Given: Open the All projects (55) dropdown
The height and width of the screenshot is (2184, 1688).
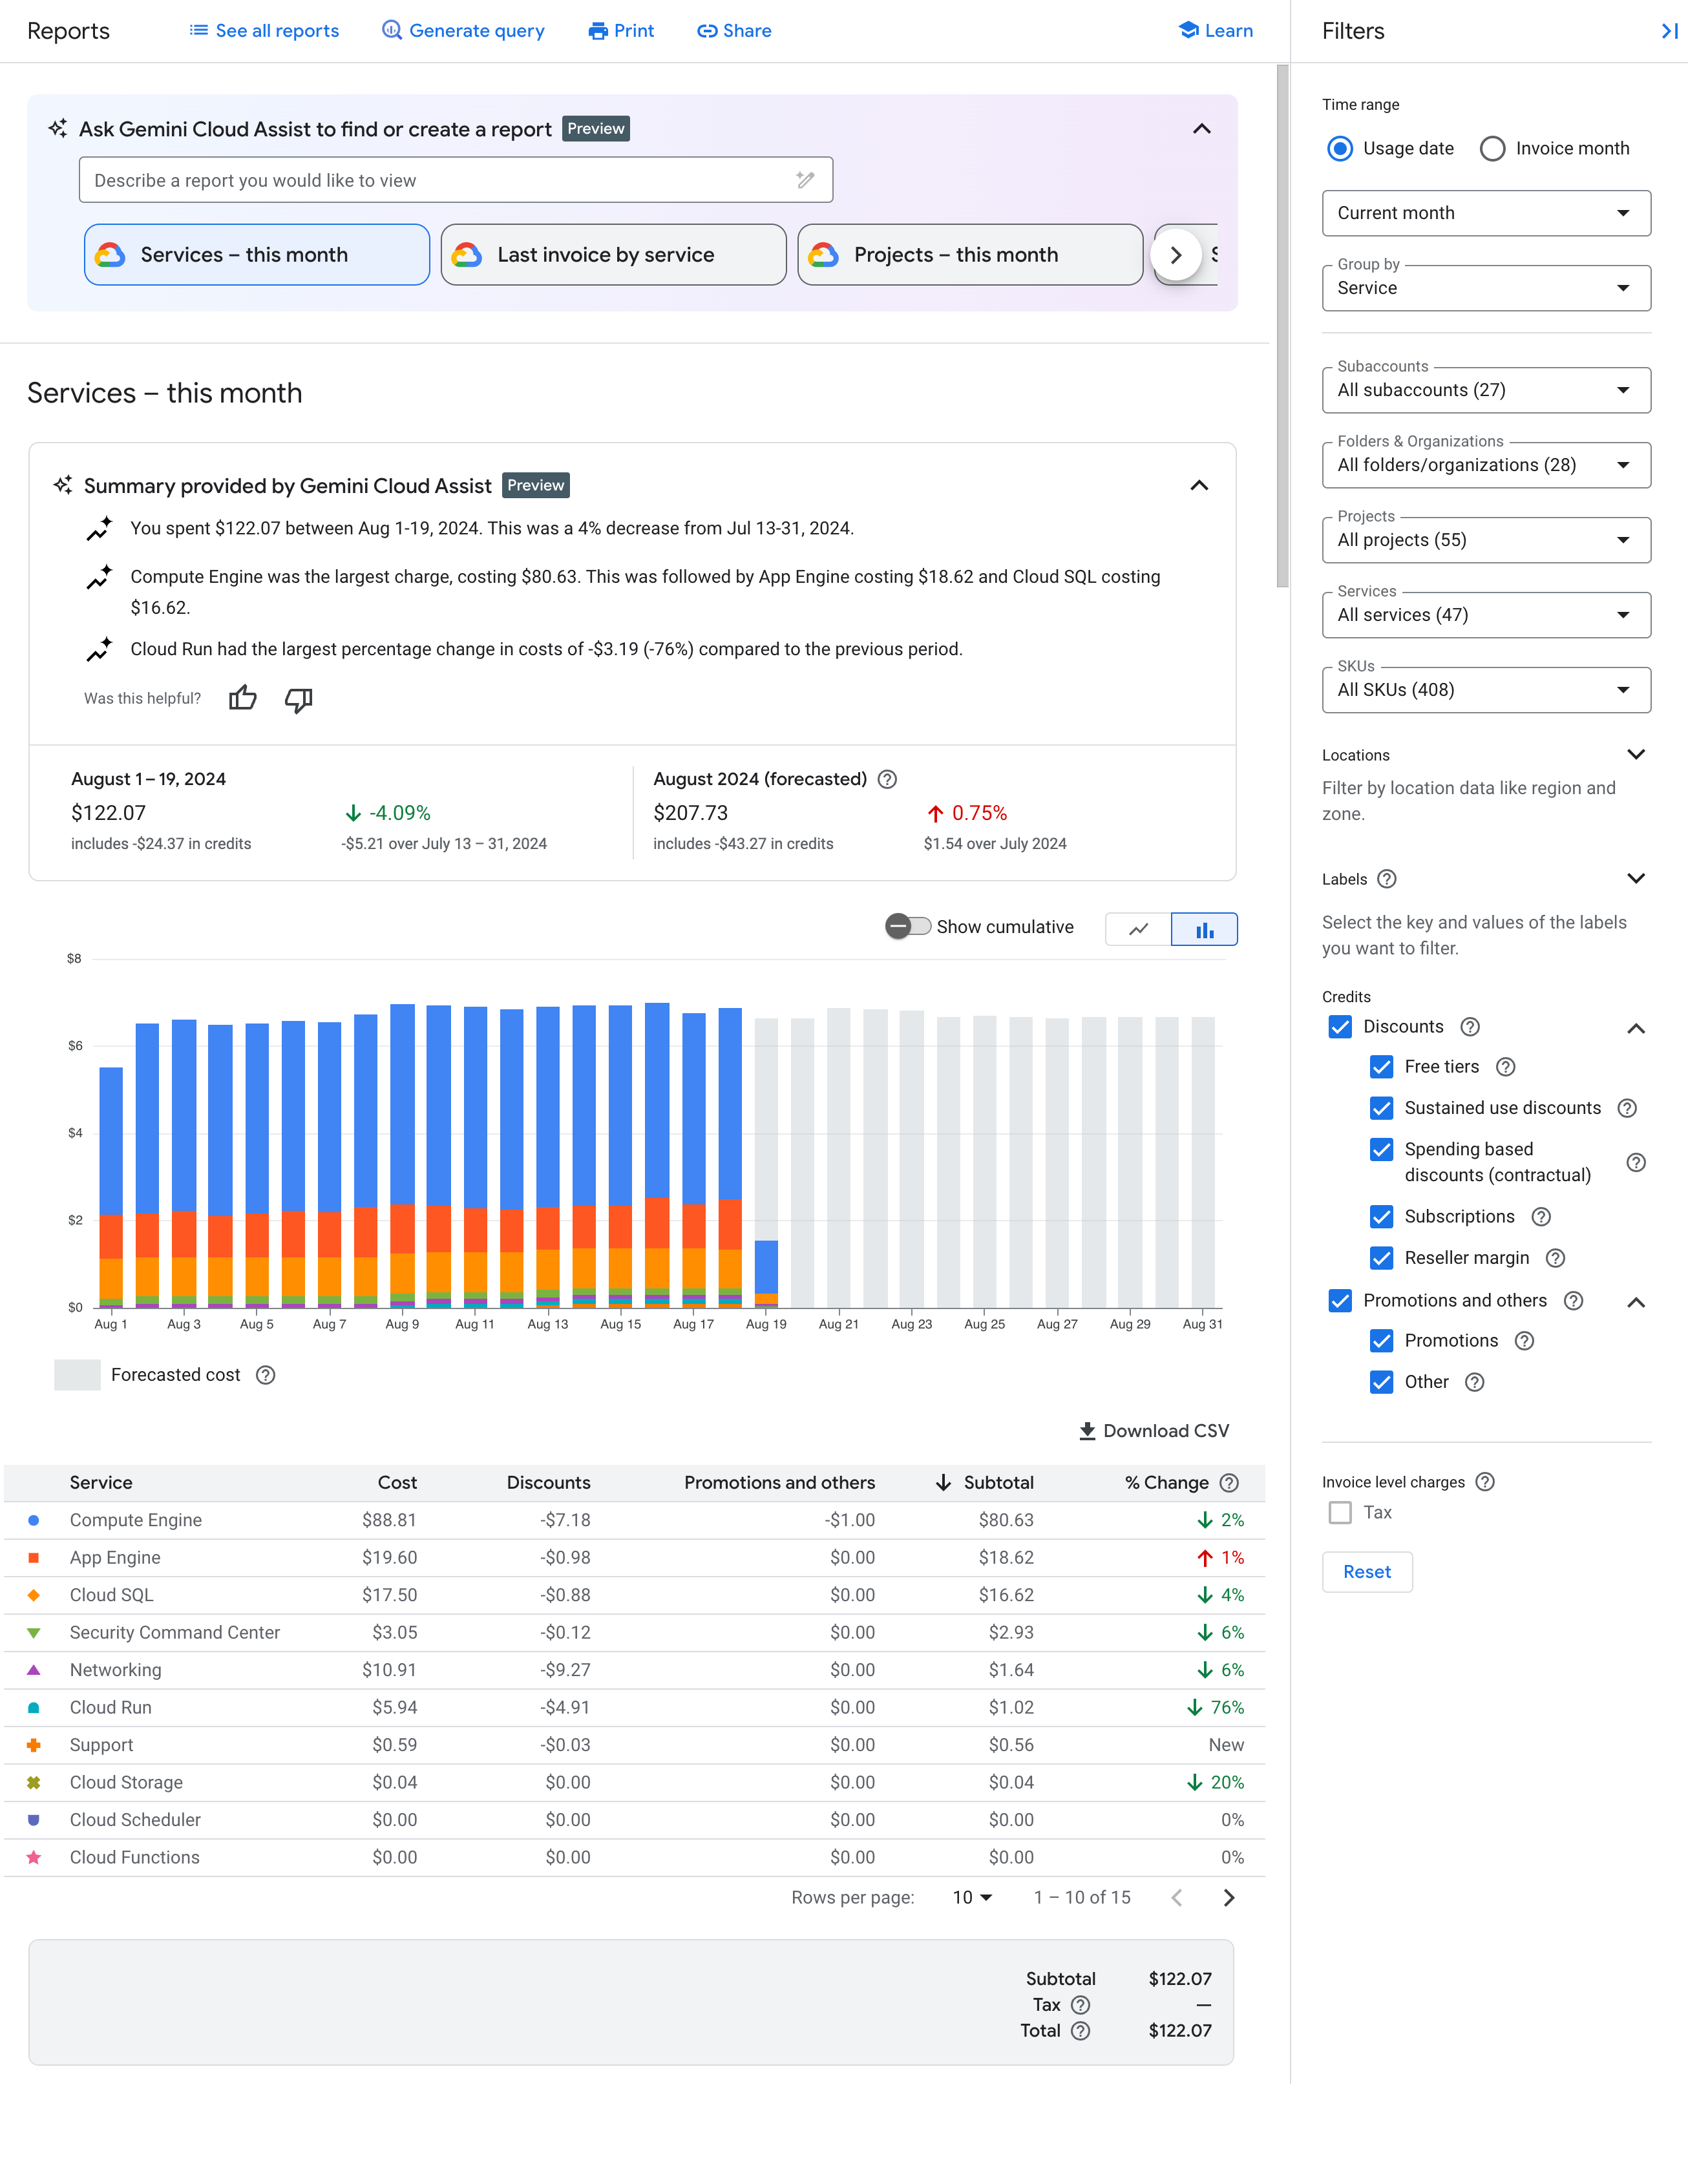Looking at the screenshot, I should (x=1486, y=539).
